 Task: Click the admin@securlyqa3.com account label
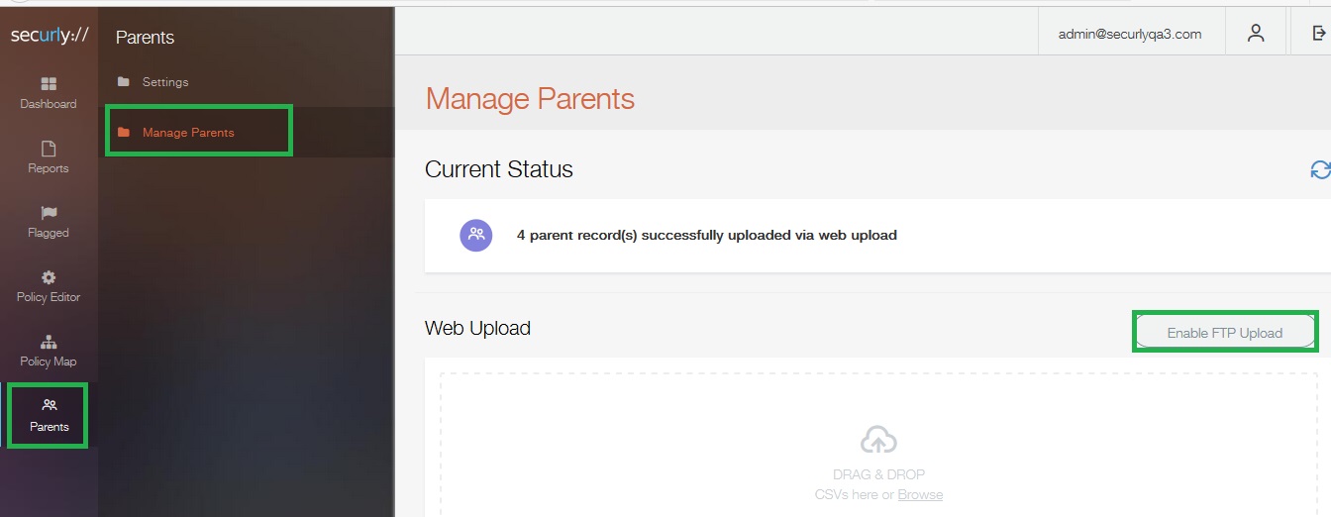pos(1130,34)
